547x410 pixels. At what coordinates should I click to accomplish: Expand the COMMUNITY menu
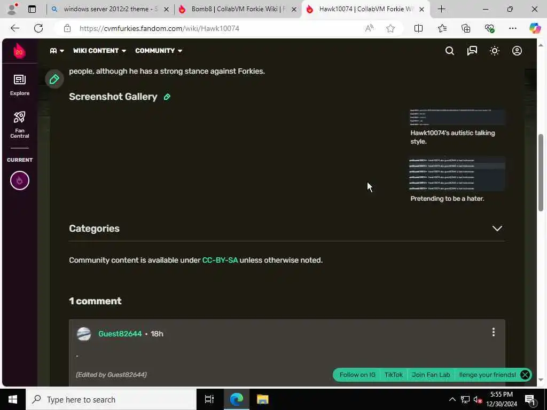coord(159,51)
